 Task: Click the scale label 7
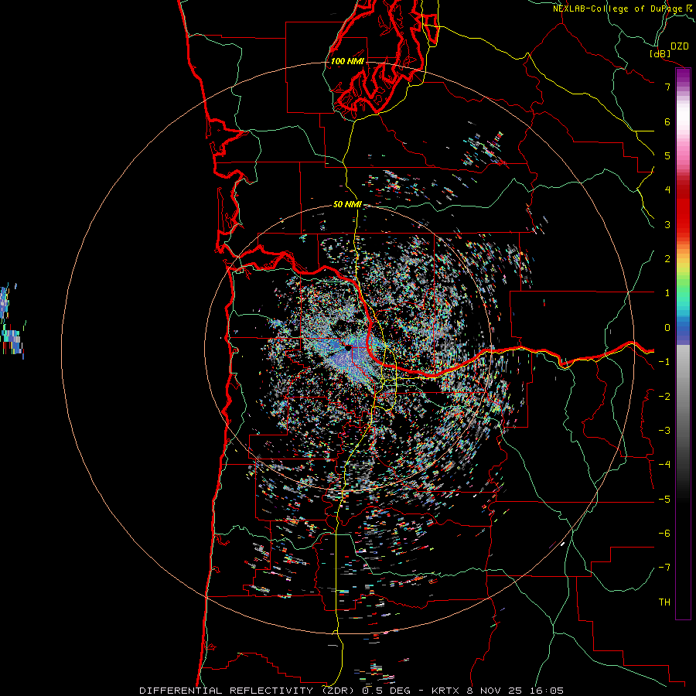point(667,87)
